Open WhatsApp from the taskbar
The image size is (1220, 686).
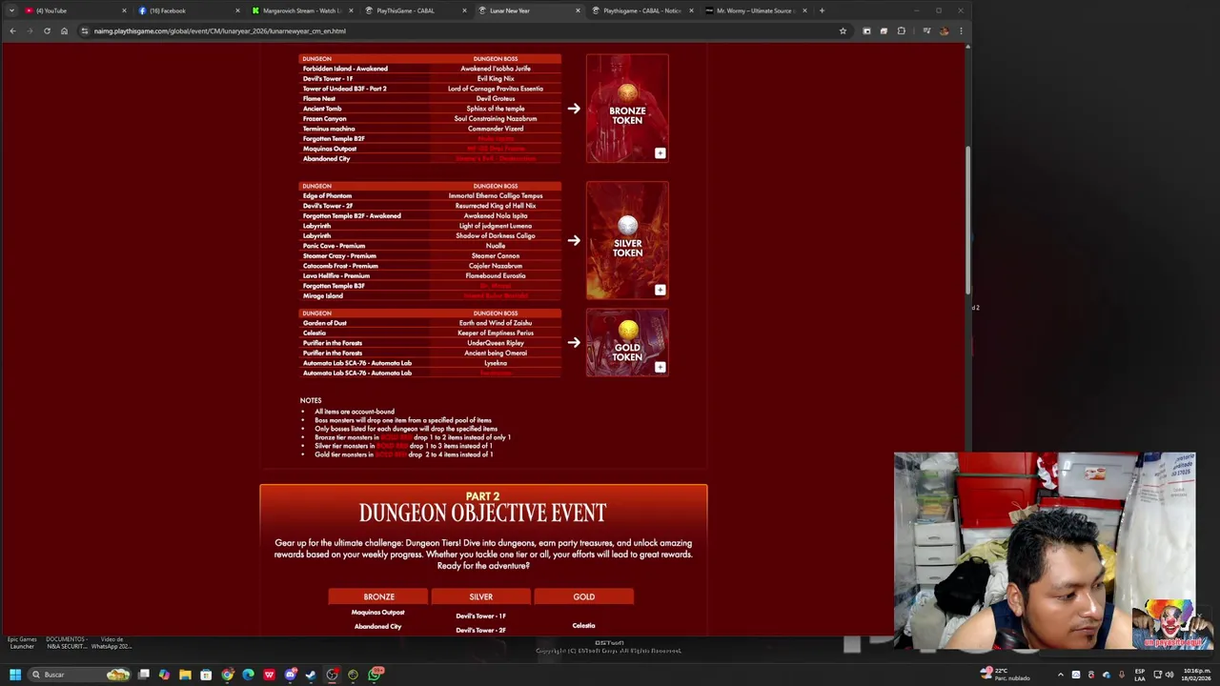(x=374, y=675)
